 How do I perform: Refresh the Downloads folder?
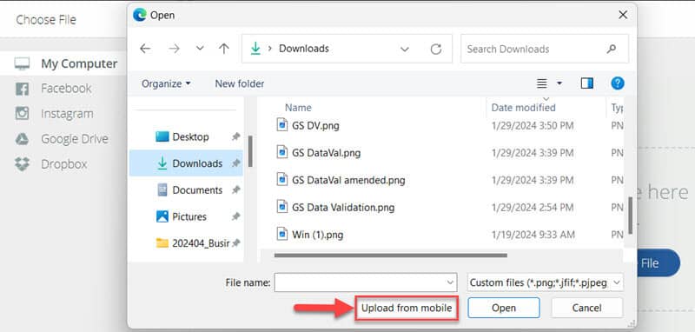click(x=436, y=50)
